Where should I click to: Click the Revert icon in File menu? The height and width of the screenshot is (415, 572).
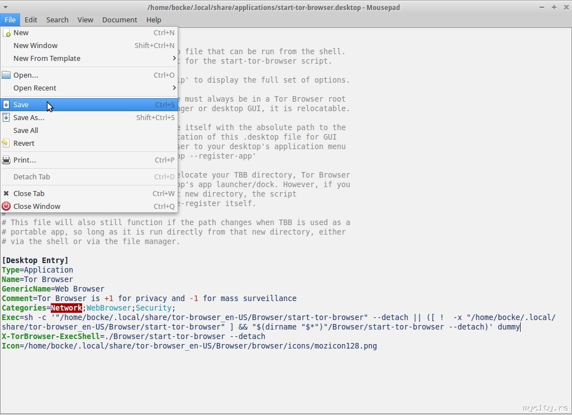pos(6,143)
